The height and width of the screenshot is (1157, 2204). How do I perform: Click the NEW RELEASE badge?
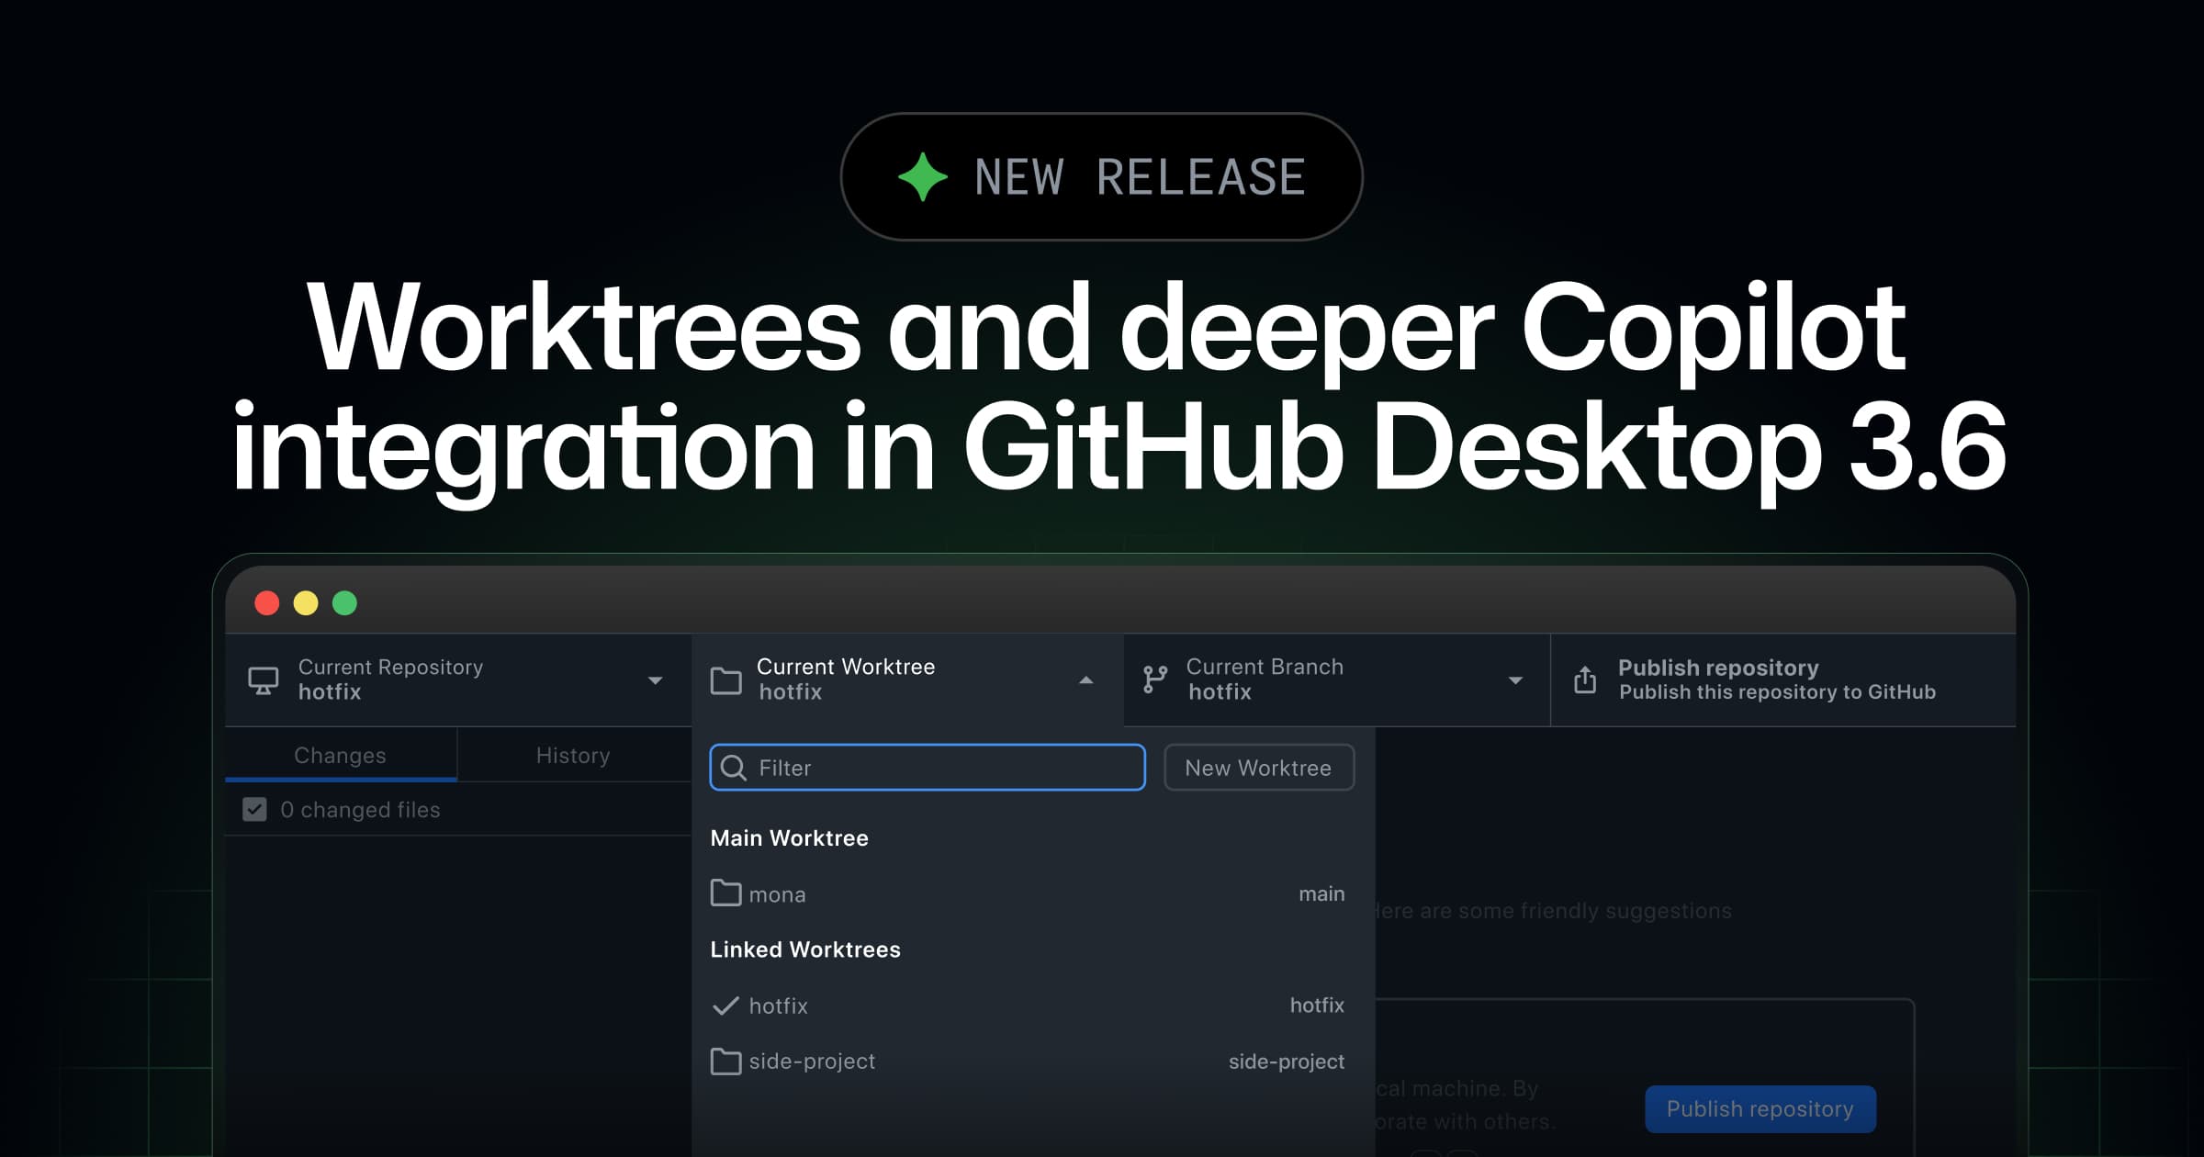[x=1101, y=176]
